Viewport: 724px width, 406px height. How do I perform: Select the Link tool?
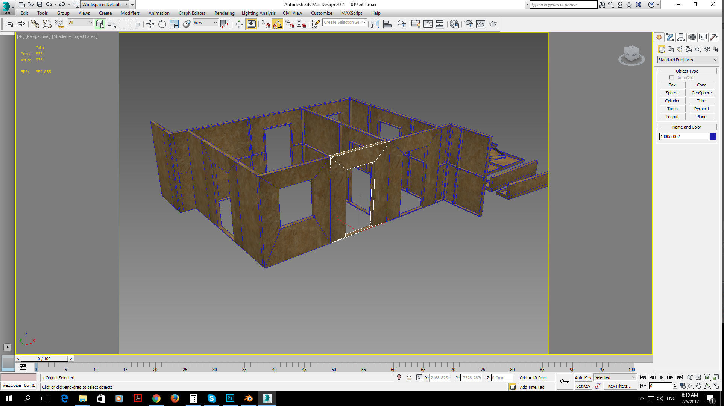pos(35,24)
